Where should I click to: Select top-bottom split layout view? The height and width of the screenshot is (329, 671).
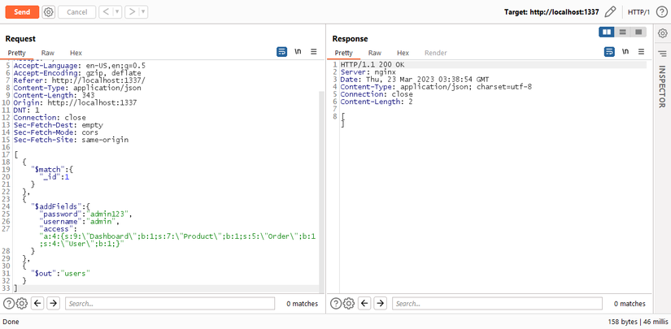[x=623, y=32]
